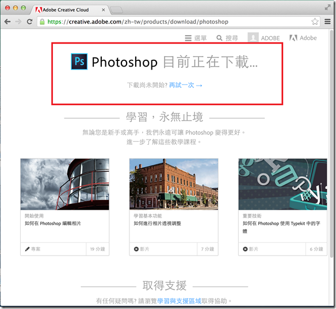Open the Typekit 中的字體 tutorial title
336x309 pixels.
[281, 227]
